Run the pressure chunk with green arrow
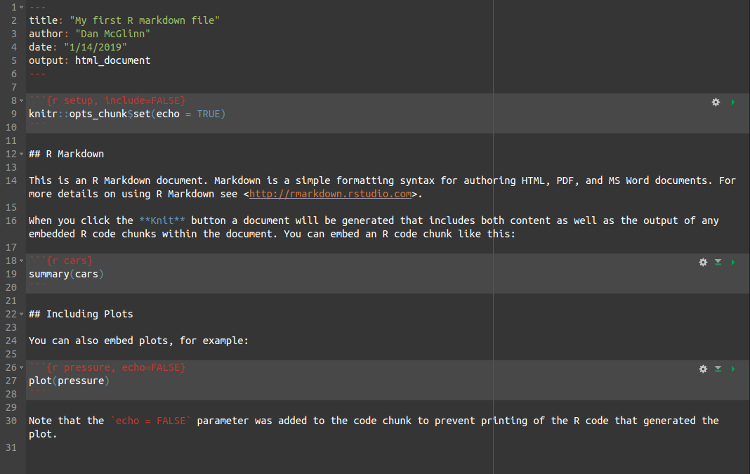The width and height of the screenshot is (750, 474). coord(733,369)
